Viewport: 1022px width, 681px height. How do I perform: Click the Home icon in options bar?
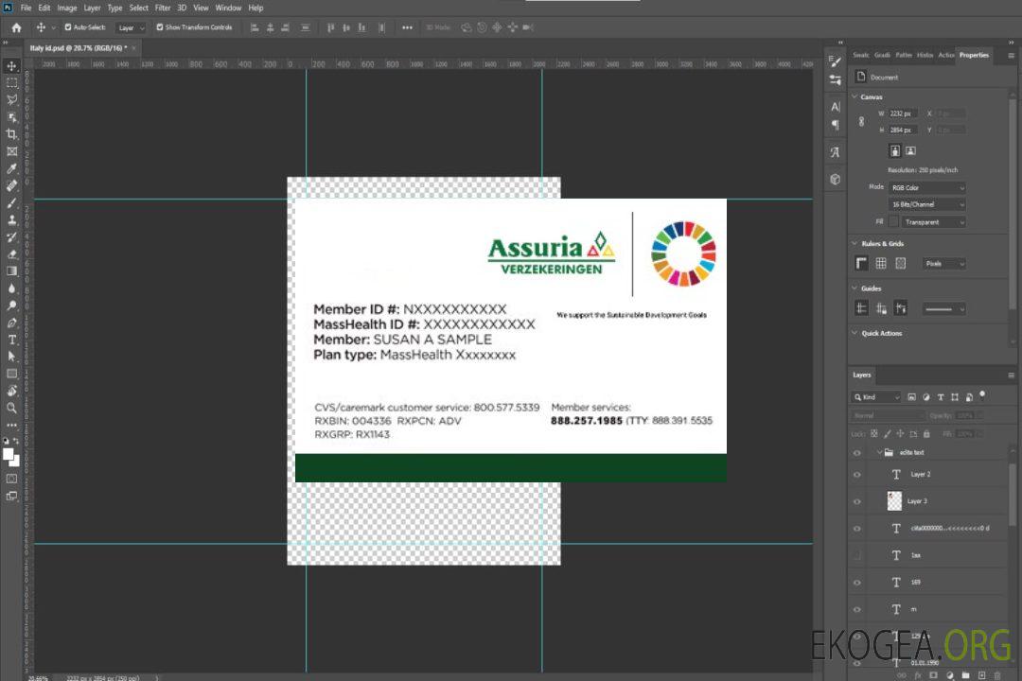(16, 27)
